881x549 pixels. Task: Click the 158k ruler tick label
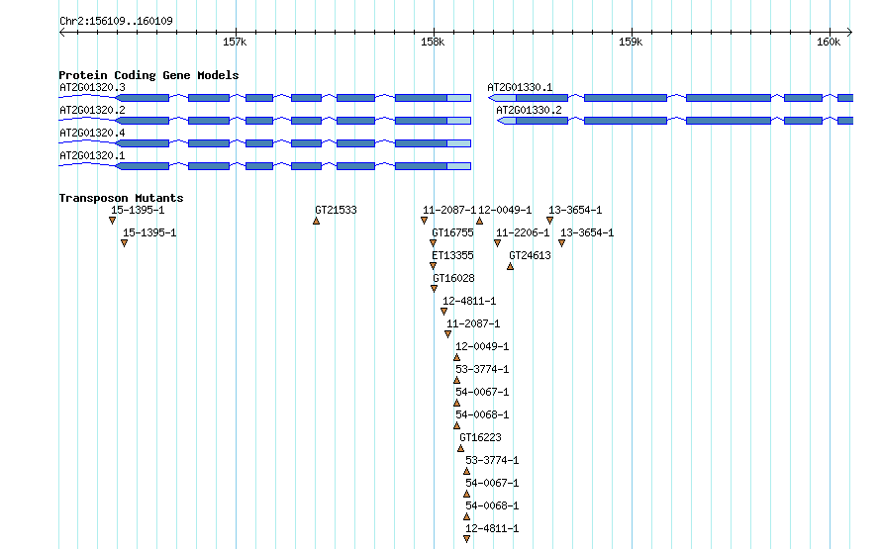tap(432, 43)
